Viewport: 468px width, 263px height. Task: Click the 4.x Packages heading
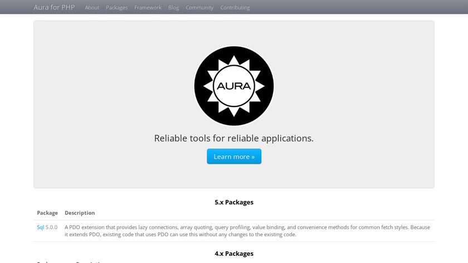click(234, 254)
